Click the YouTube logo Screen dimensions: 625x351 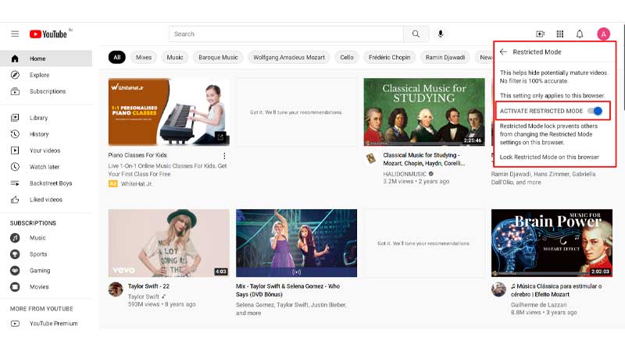click(48, 34)
